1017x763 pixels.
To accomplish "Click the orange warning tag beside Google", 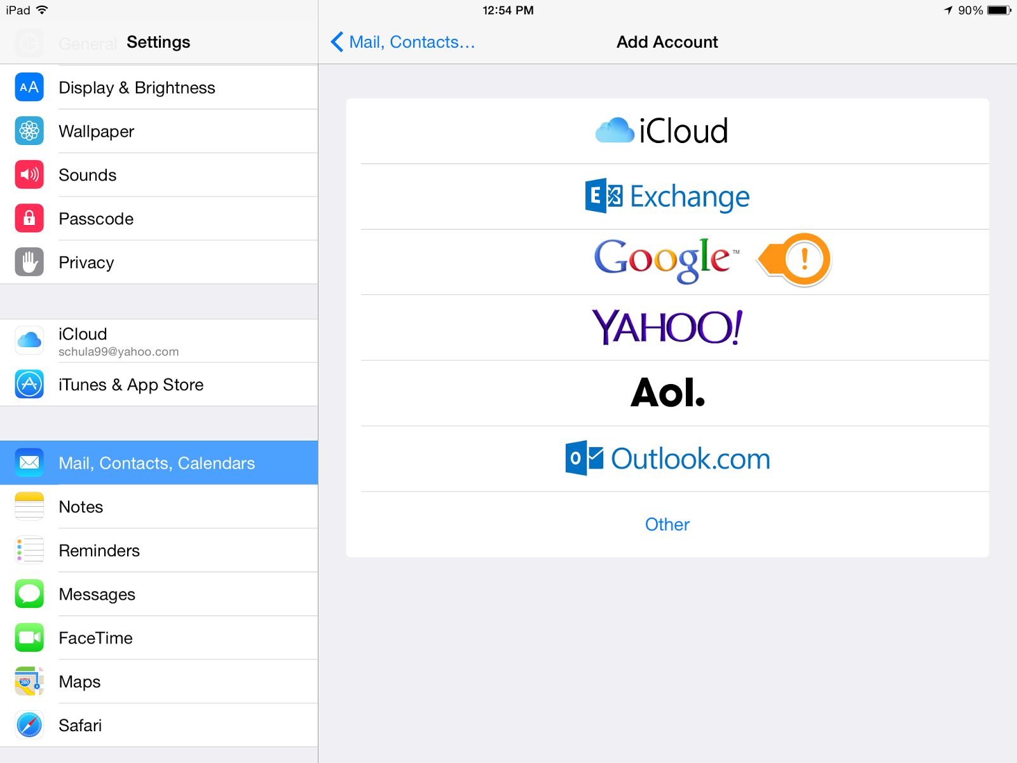I will tap(796, 259).
